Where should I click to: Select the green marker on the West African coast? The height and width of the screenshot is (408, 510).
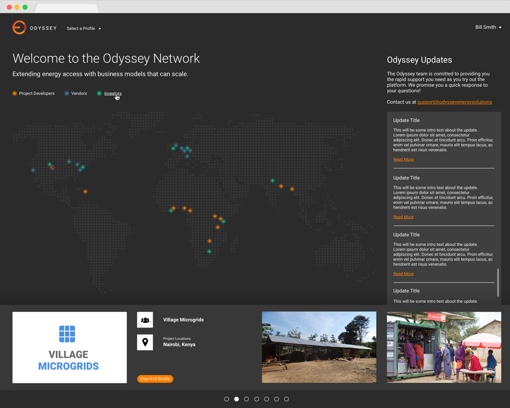(171, 211)
